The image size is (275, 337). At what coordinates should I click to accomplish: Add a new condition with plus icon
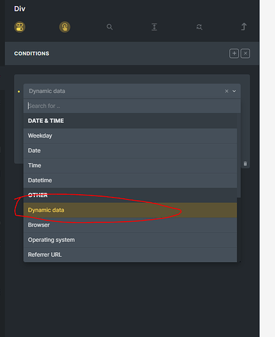(x=234, y=53)
